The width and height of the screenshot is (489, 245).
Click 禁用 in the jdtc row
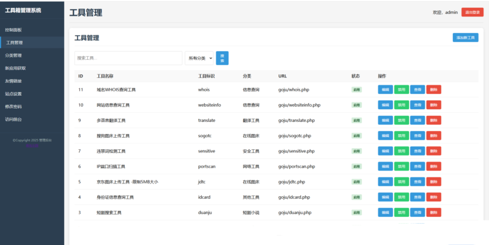pyautogui.click(x=402, y=182)
